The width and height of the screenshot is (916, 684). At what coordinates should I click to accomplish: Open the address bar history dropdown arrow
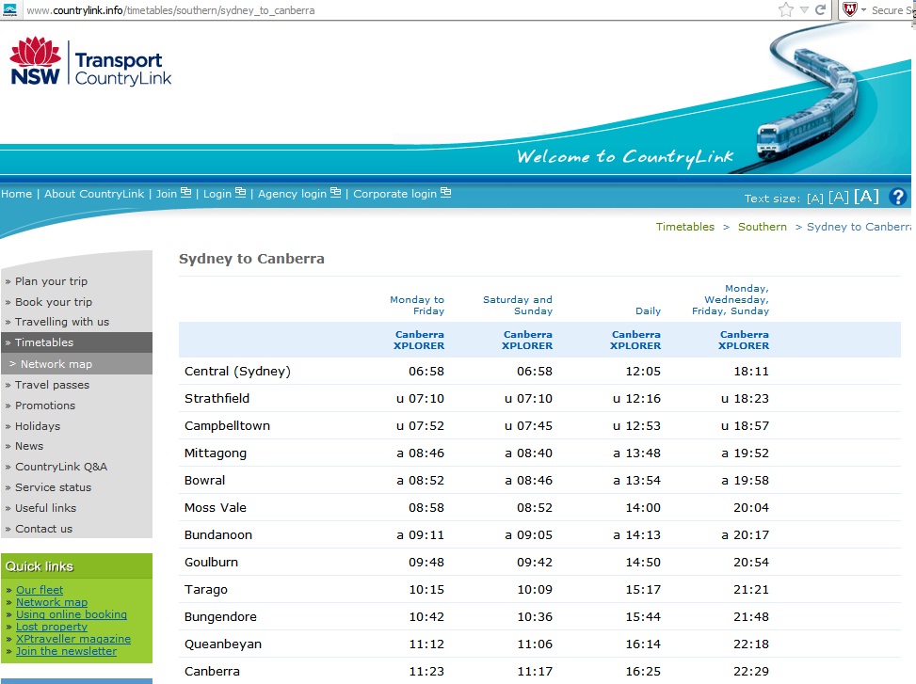(804, 10)
